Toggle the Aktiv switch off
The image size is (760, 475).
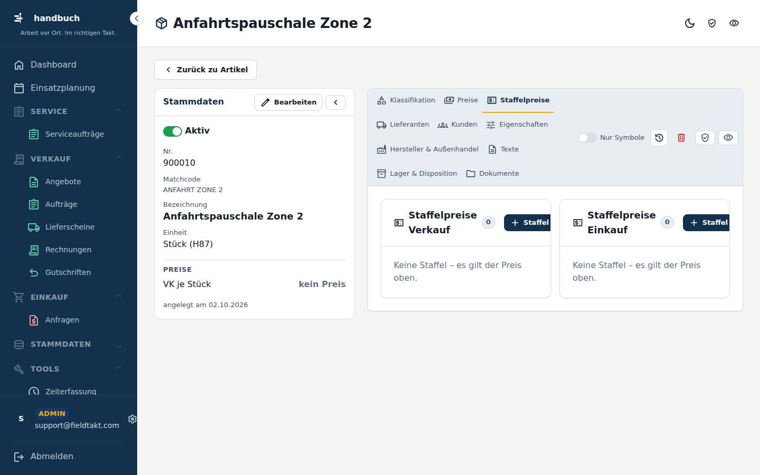pyautogui.click(x=173, y=131)
